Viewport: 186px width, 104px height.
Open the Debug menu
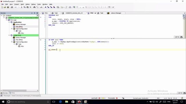click(x=33, y=4)
